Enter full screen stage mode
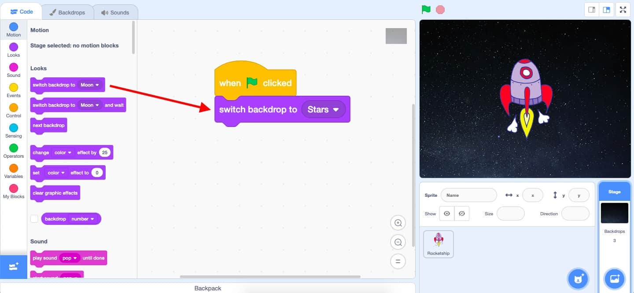 (x=623, y=10)
